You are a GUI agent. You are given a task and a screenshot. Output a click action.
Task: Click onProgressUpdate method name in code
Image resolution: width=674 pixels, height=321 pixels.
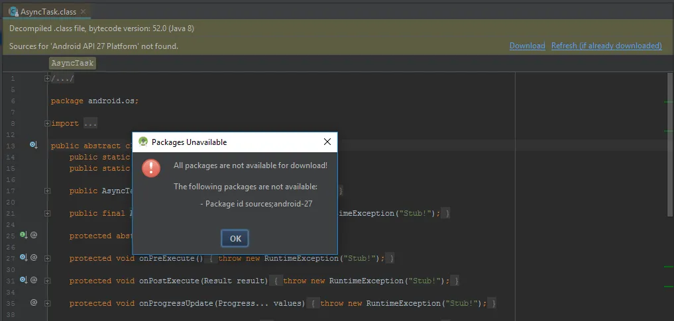176,303
